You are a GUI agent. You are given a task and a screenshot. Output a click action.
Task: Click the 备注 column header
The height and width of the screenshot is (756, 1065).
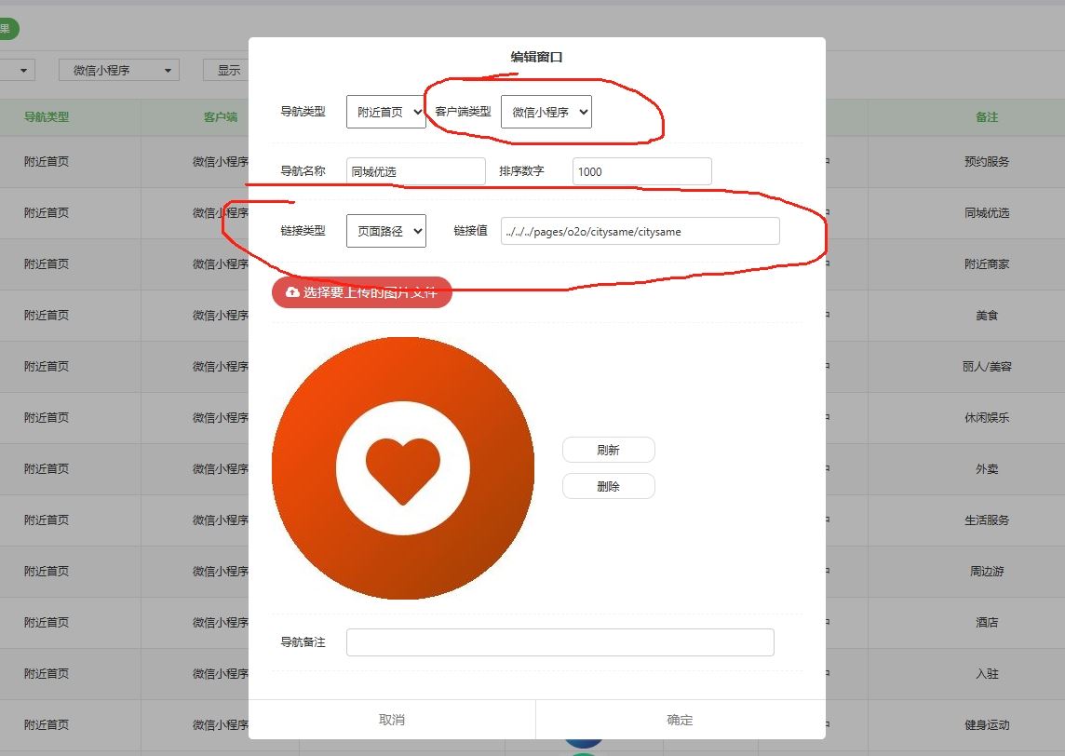pyautogui.click(x=986, y=117)
